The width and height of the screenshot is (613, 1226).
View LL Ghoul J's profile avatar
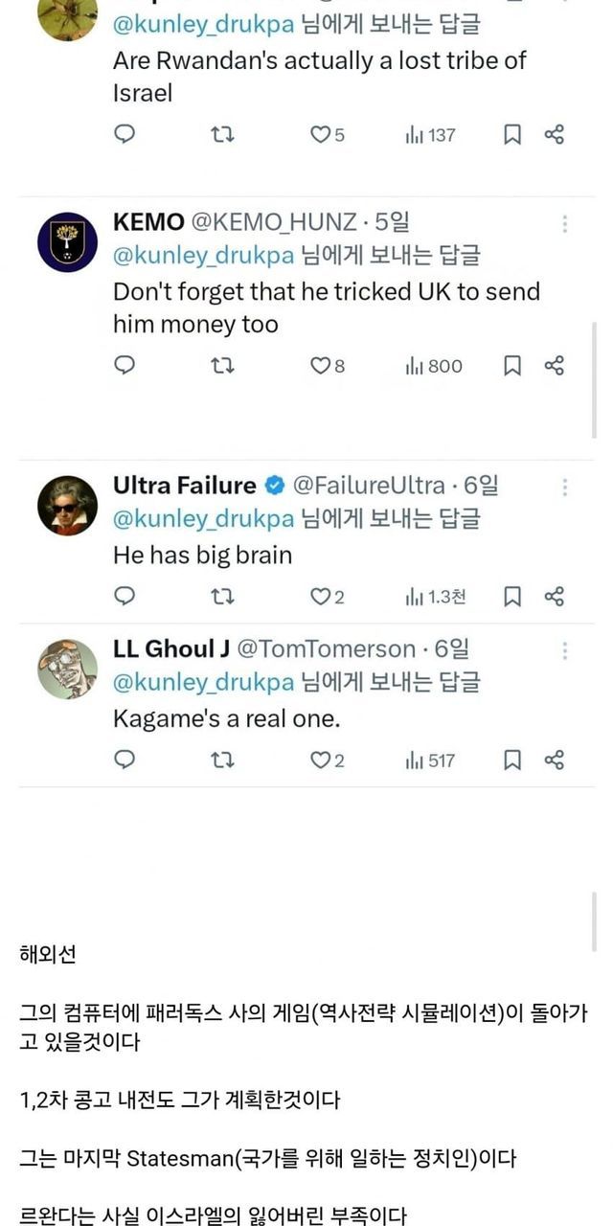pos(67,669)
